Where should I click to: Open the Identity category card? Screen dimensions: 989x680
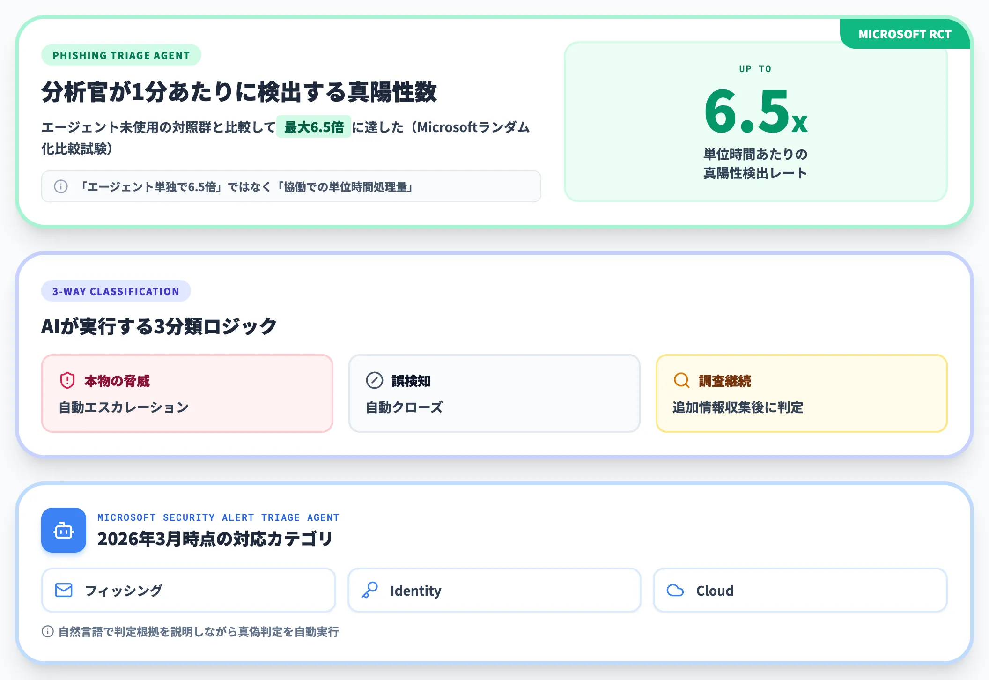point(494,590)
